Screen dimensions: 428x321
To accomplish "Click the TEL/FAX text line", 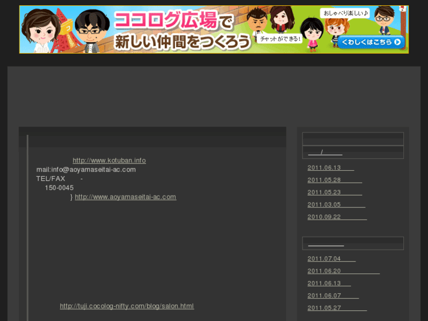I will pyautogui.click(x=59, y=178).
